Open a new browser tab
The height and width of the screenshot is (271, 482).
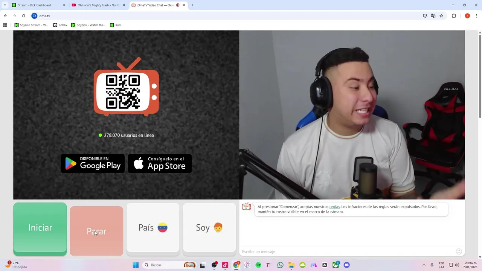pos(193,5)
